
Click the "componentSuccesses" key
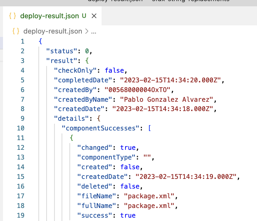[100, 128]
